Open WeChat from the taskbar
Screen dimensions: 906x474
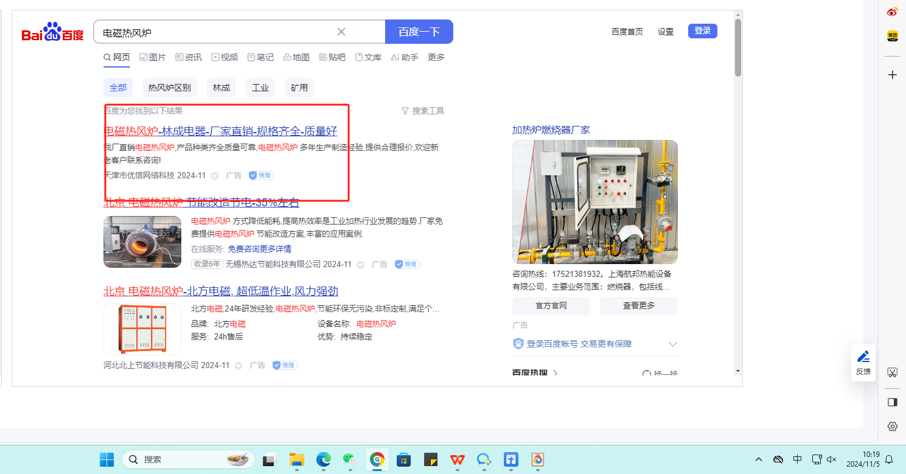(x=350, y=459)
